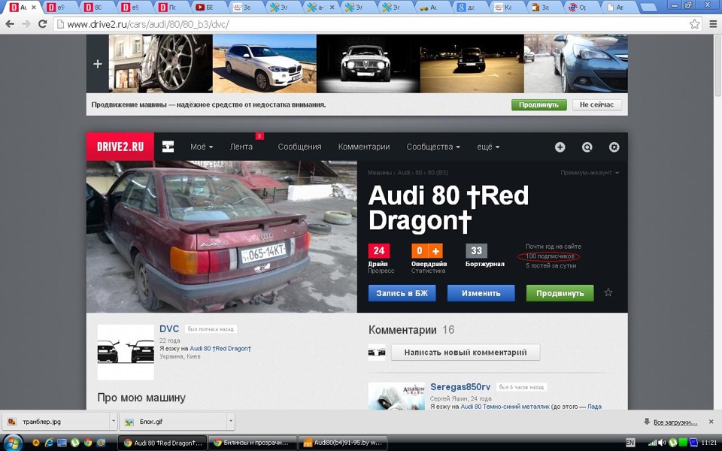
Task: Click Написать новый комментарий button
Action: click(466, 353)
